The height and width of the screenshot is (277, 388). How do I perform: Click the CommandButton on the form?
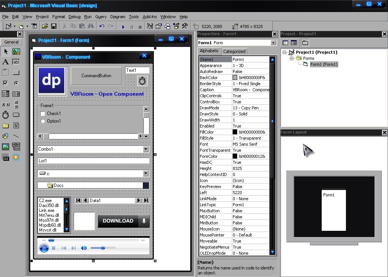(x=96, y=76)
